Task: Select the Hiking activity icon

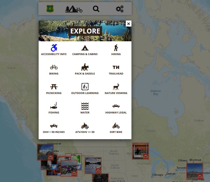Action: coord(116,48)
